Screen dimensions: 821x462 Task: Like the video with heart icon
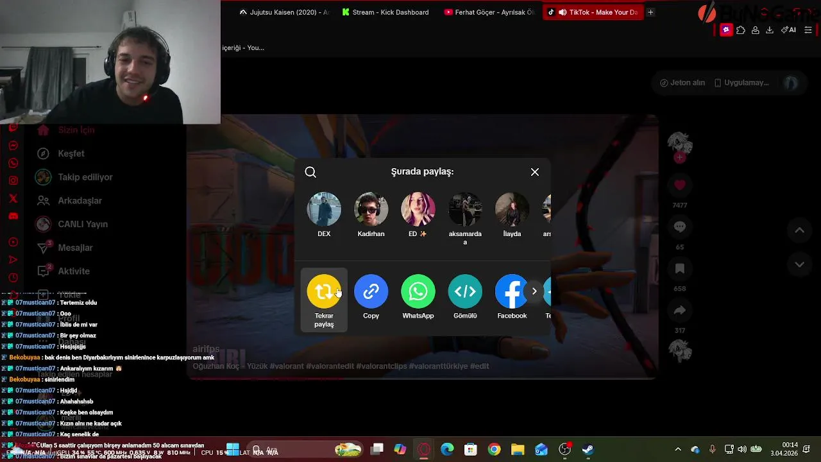pyautogui.click(x=680, y=185)
